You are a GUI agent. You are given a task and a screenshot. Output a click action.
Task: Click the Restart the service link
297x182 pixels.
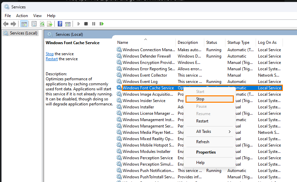[52, 59]
